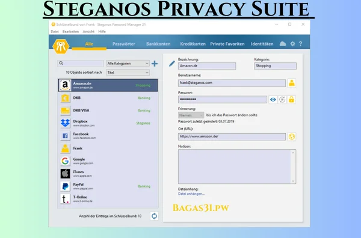Open the help question mark icon
The image size is (361, 238).
click(300, 44)
